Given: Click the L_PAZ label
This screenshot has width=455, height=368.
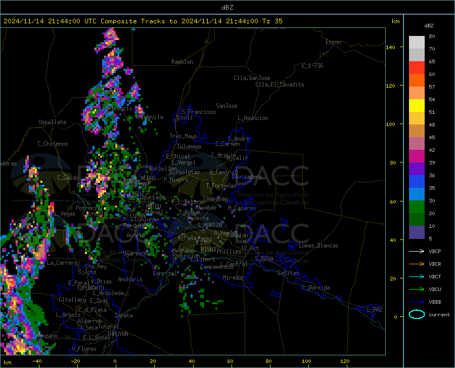Looking at the screenshot, I should [375, 310].
